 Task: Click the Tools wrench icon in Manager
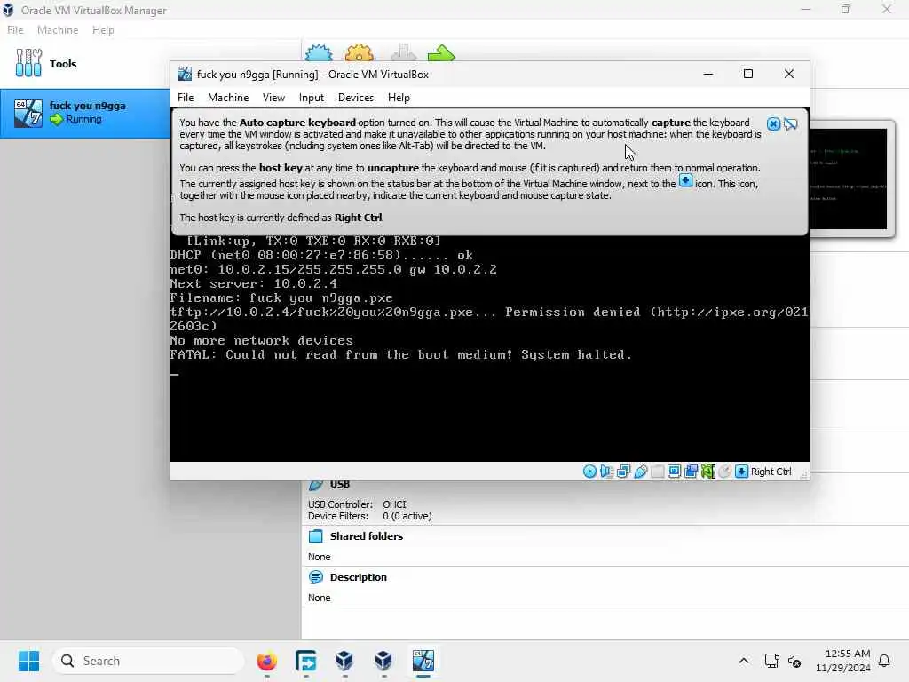28,63
